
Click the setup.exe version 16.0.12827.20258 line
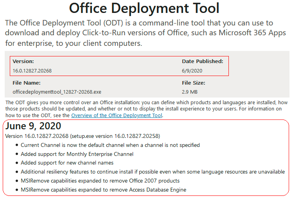pyautogui.click(x=83, y=136)
